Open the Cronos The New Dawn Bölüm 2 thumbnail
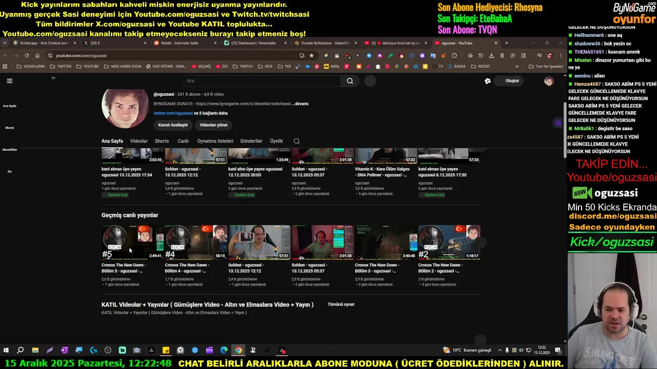 pos(449,242)
